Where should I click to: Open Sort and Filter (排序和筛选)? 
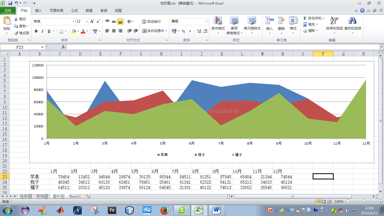pos(334,25)
